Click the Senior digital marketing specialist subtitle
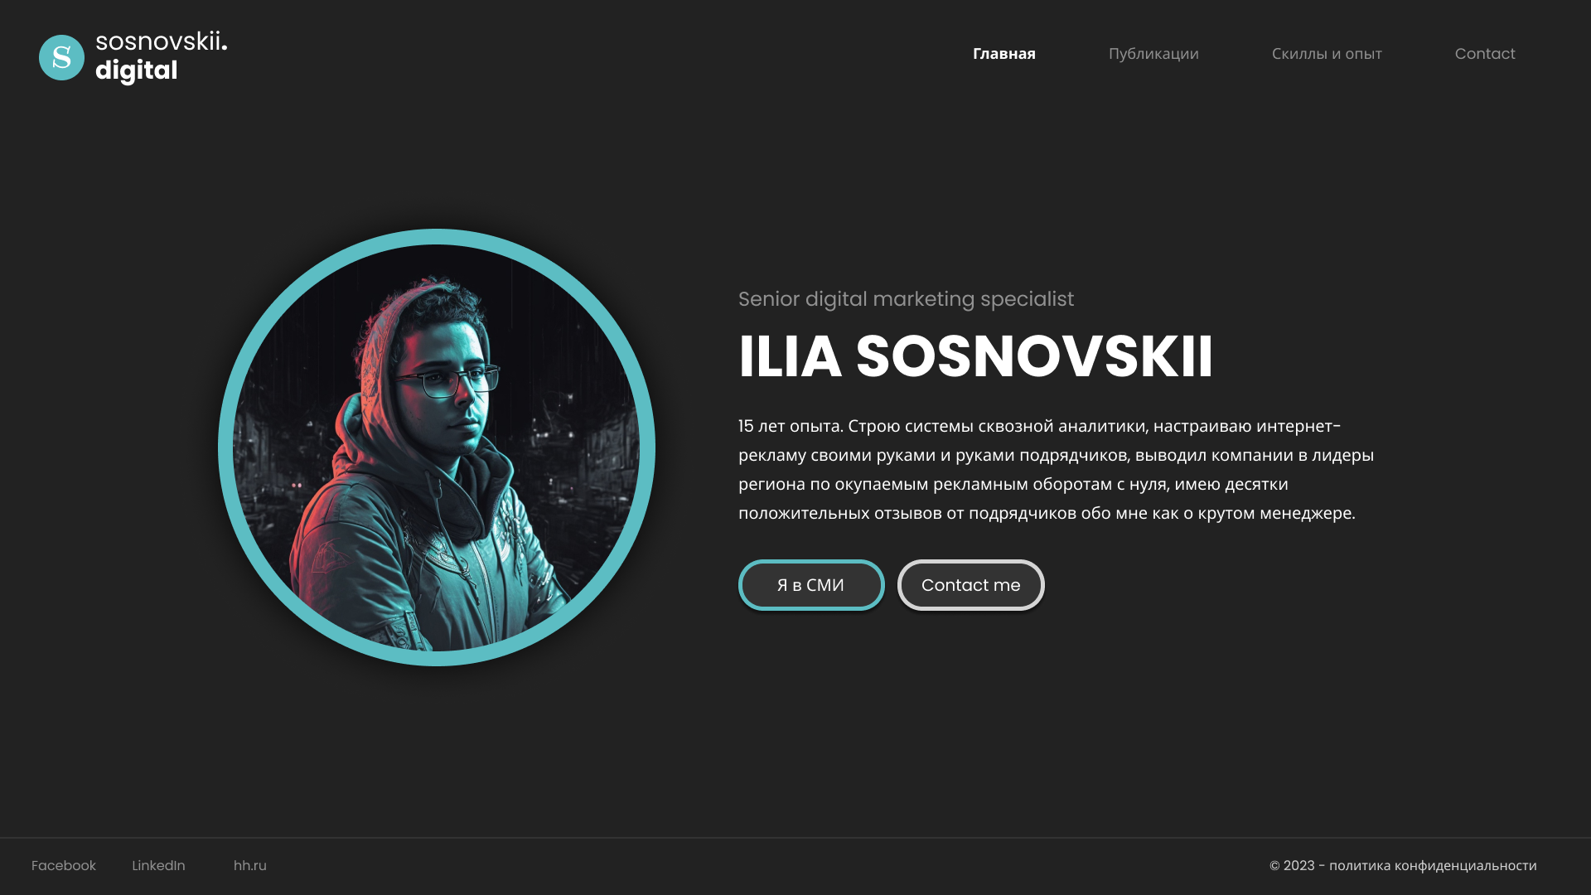Viewport: 1591px width, 895px height. point(906,299)
